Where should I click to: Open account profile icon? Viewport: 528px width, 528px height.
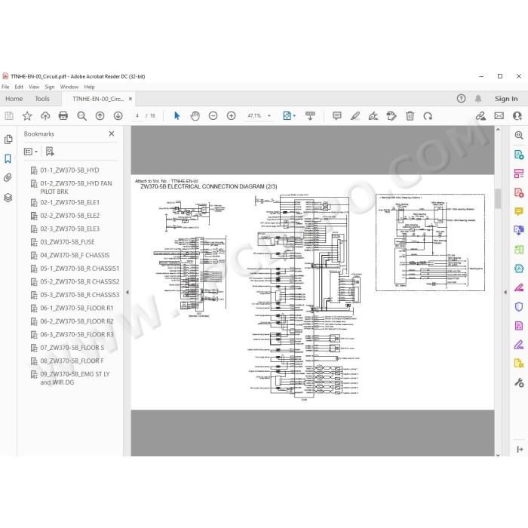pyautogui.click(x=517, y=116)
